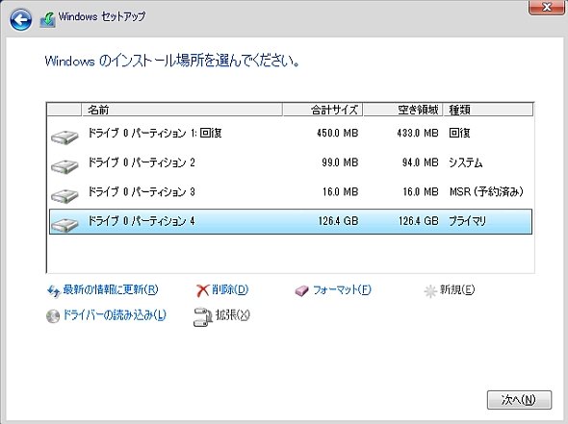
Task: Click the drive icon for partition 3
Action: 65,195
